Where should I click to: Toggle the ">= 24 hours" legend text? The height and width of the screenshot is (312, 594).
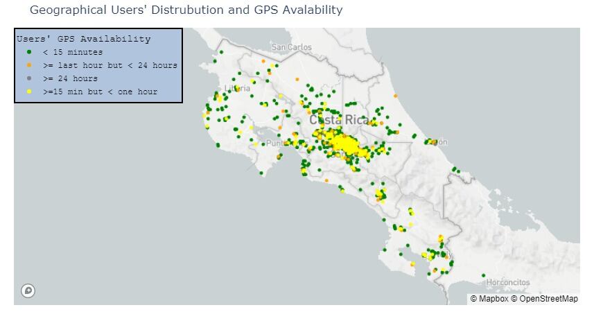tap(70, 78)
